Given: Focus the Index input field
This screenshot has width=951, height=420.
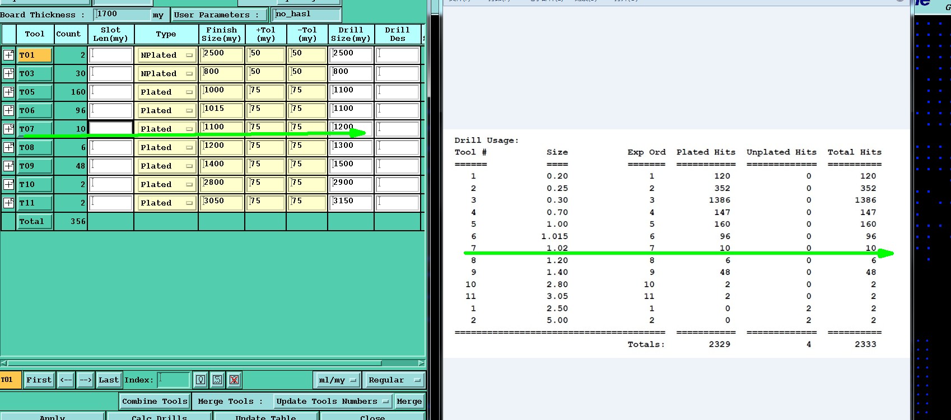Looking at the screenshot, I should click(x=174, y=380).
